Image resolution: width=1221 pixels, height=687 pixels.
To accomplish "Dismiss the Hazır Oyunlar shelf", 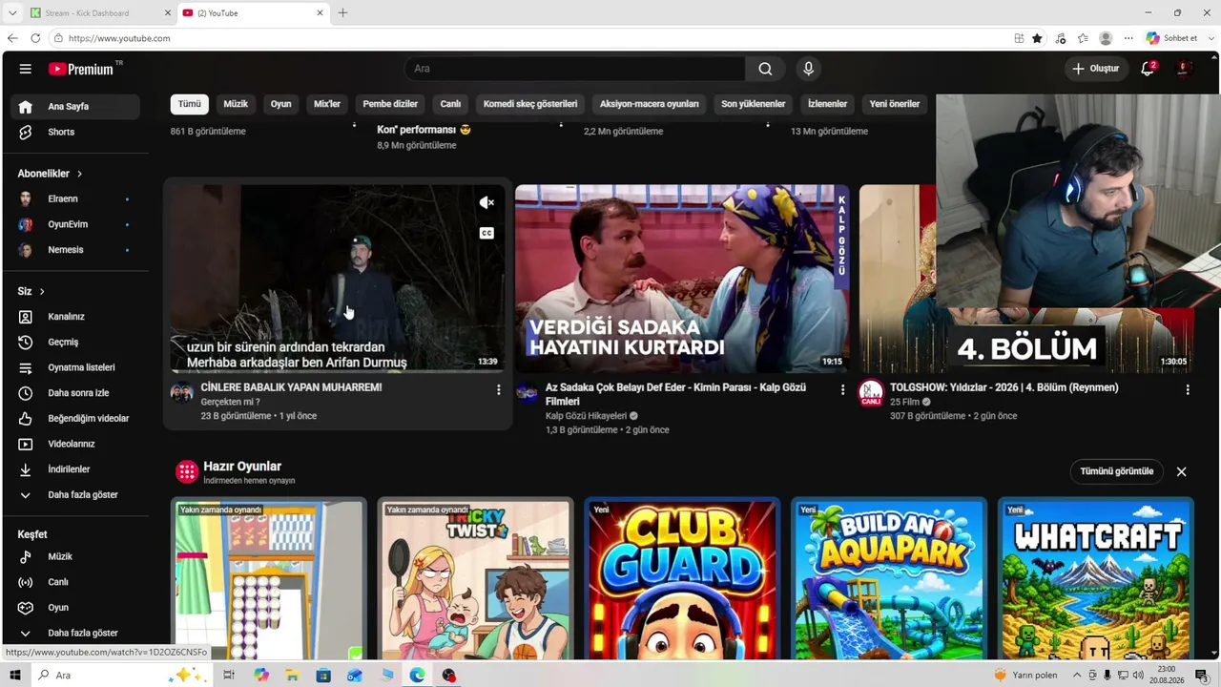I will point(1181,471).
